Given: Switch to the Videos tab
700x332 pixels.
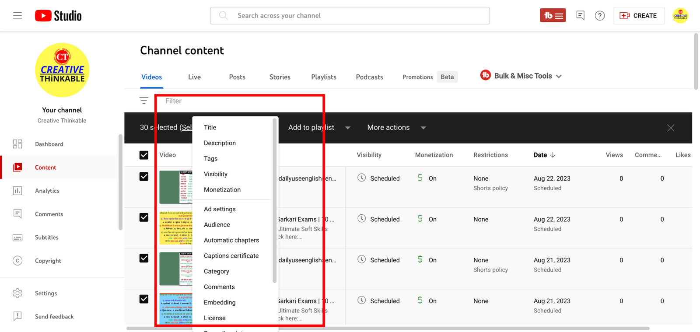Looking at the screenshot, I should [152, 77].
